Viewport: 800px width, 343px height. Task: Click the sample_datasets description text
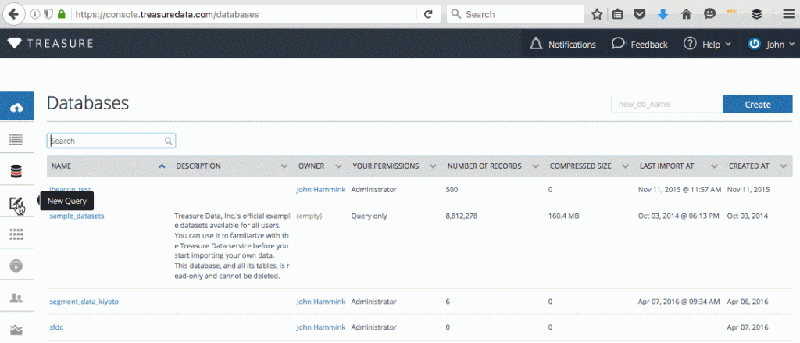233,246
